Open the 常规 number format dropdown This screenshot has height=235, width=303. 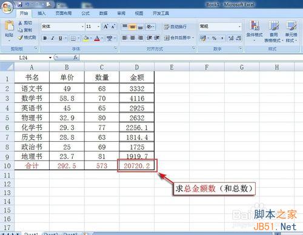point(239,27)
